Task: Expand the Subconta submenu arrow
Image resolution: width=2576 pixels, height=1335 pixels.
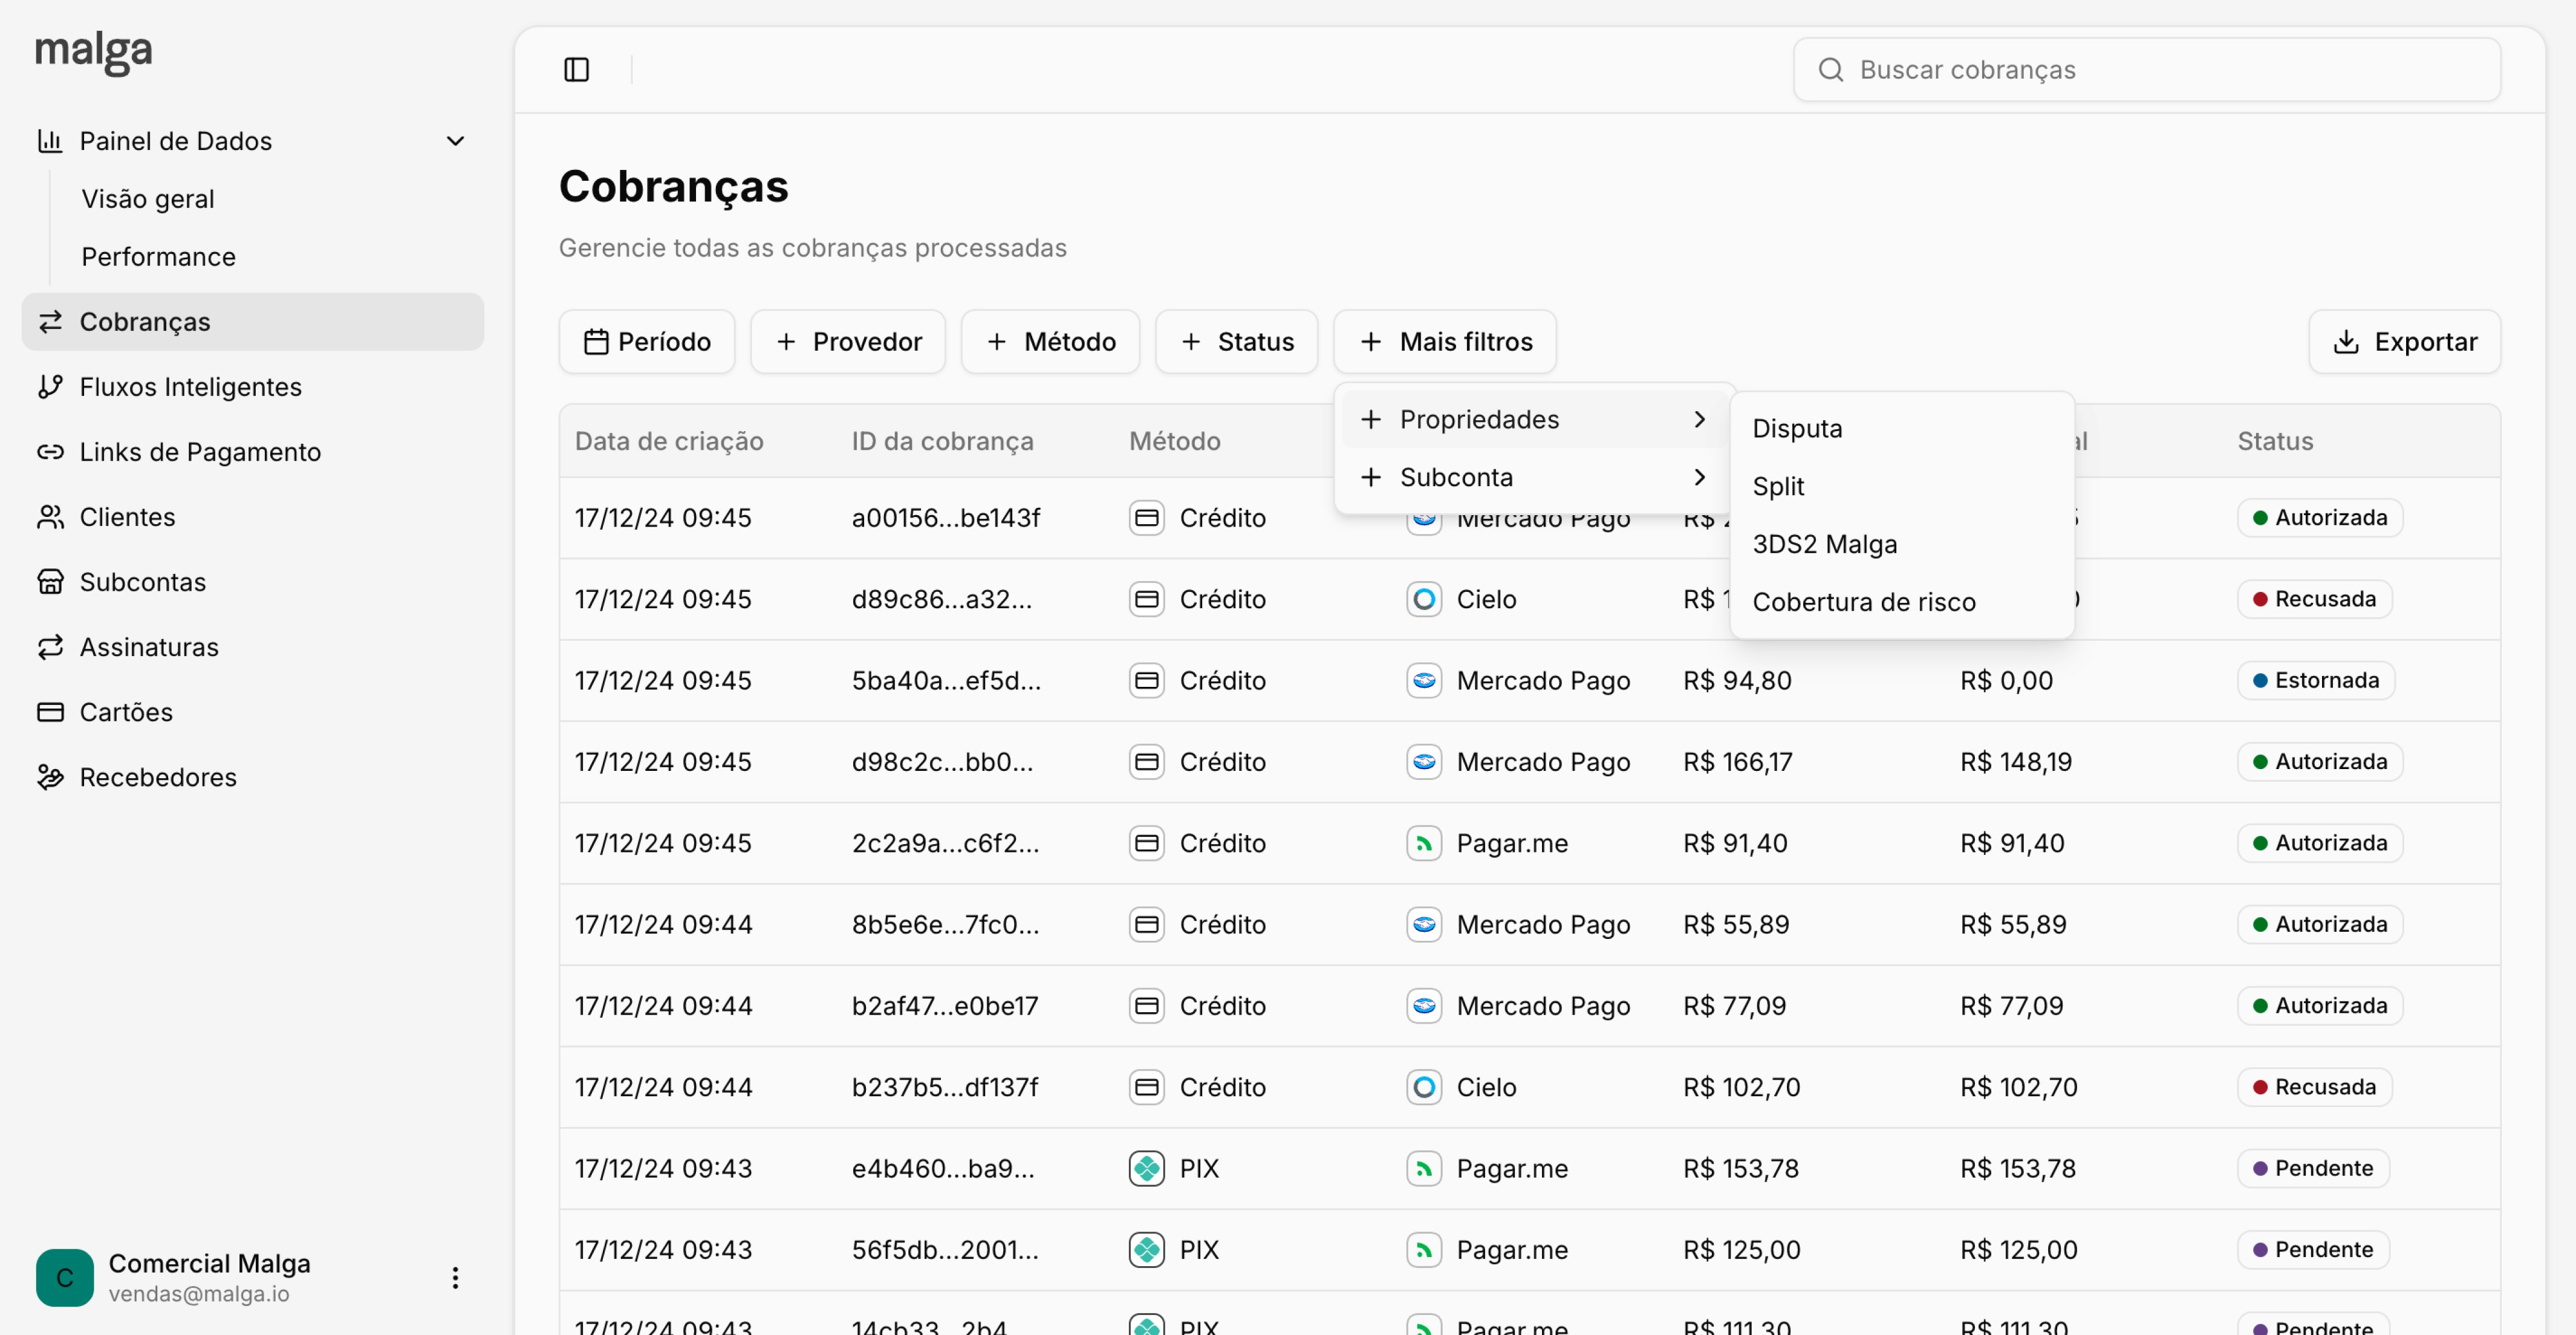Action: 1700,477
